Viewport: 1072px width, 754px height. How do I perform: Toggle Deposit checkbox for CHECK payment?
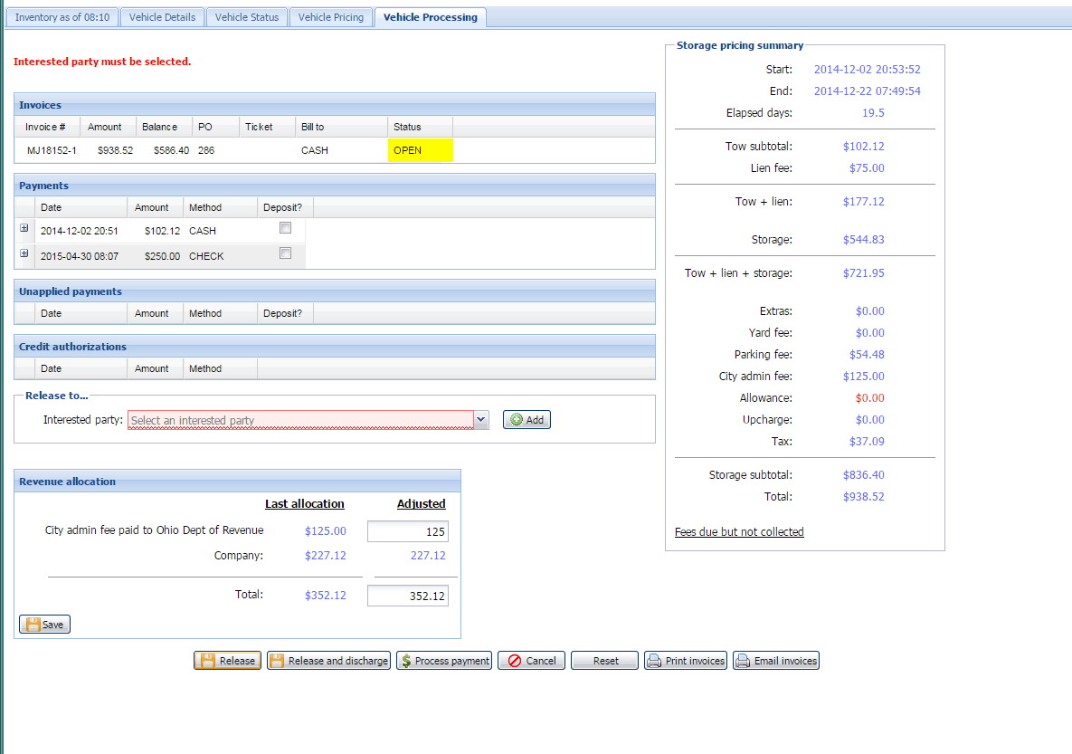tap(286, 253)
